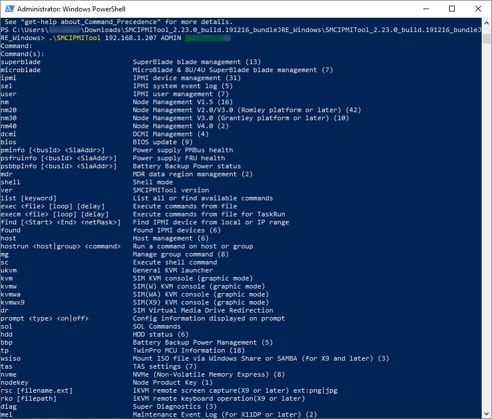Click the scrollbar down arrow
Viewport: 492px width, 419px height.
pyautogui.click(x=486, y=413)
